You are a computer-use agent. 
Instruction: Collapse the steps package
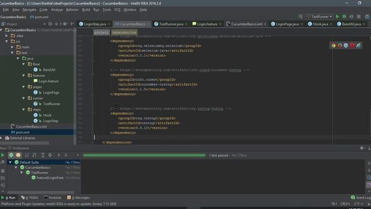pos(24,110)
